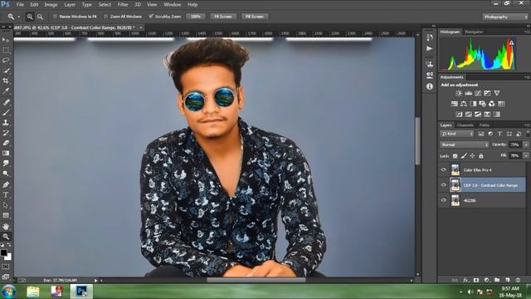Open File Explorer from the taskbar
Screen dimensions: 531x299
[x=33, y=292]
